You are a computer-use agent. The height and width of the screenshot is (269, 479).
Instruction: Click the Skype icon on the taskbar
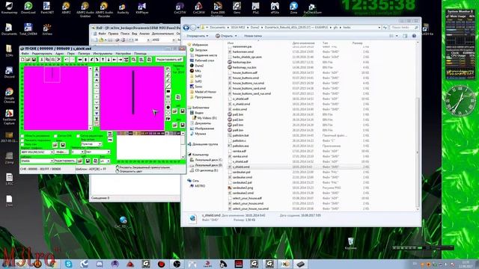pyautogui.click(x=68, y=264)
